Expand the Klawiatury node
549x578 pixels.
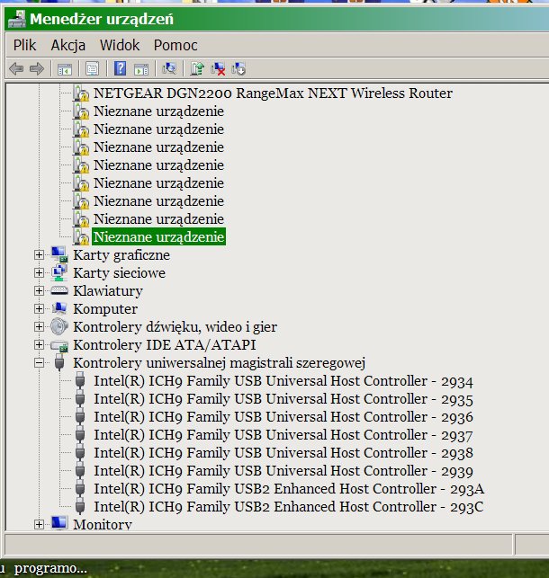[39, 291]
